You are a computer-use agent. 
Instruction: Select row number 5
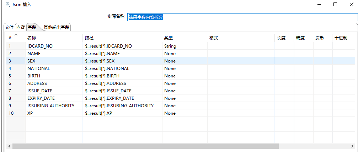tap(16, 76)
